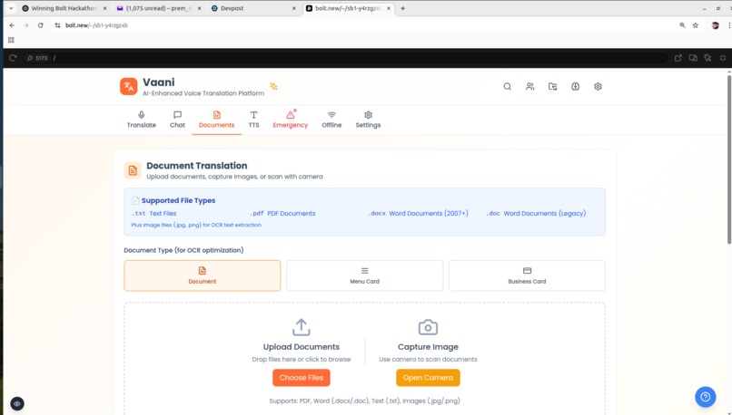Switch to the Translate tab
Viewport: 732px width, 415px height.
[142, 120]
